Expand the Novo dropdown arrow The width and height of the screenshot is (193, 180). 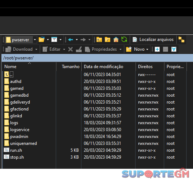[x=147, y=49]
